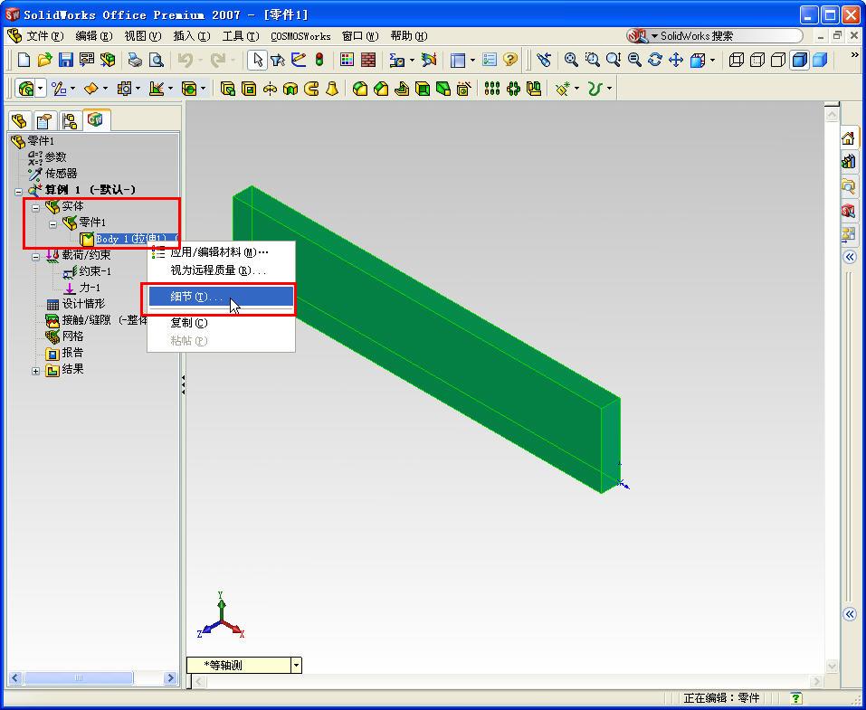The width and height of the screenshot is (866, 710).
Task: Click the Fillet feature icon
Action: pyautogui.click(x=360, y=89)
